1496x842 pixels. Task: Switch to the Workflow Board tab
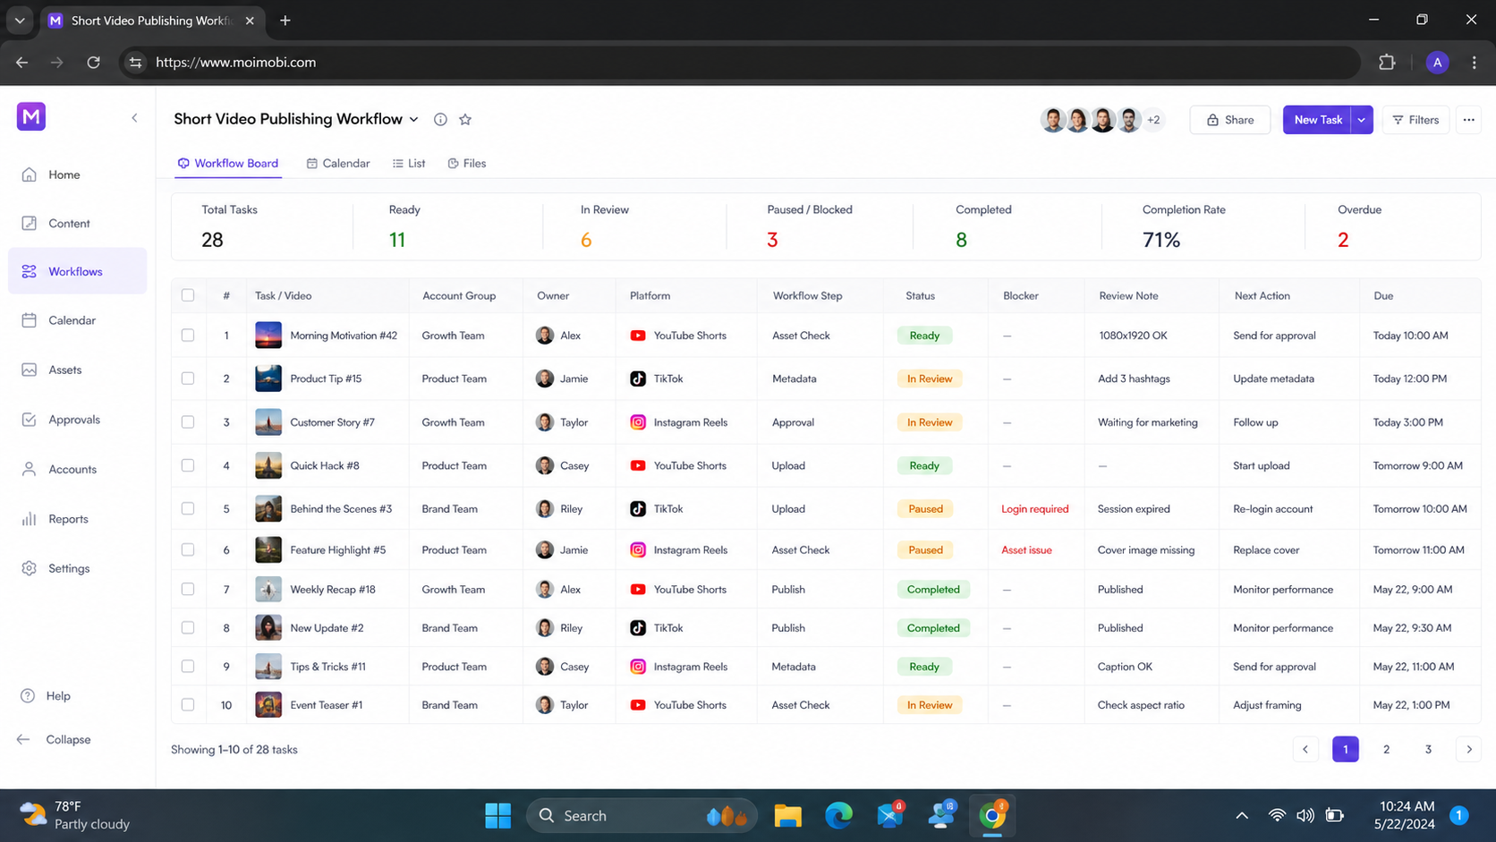228,163
